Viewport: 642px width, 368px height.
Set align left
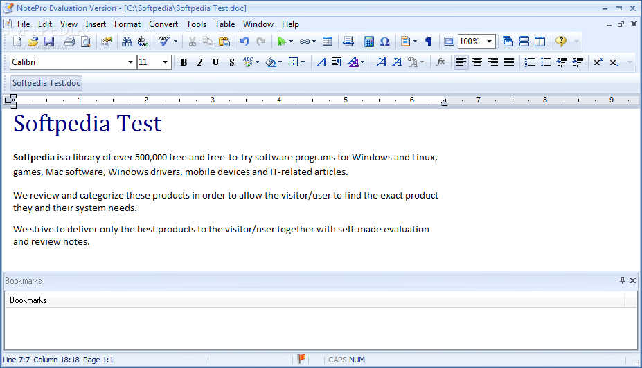click(x=461, y=62)
